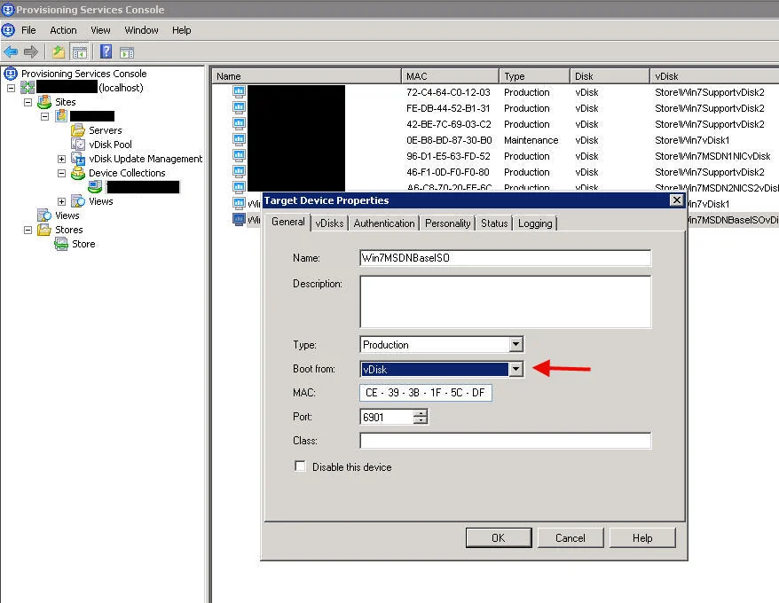Click the Class input field

[505, 441]
